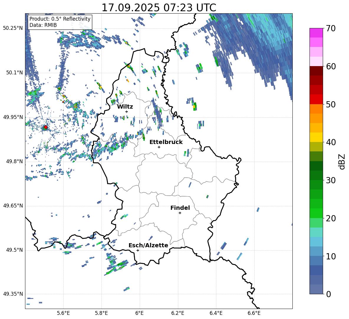Click the title 17.09.2025 07:23 UTC
349x319 pixels.
pyautogui.click(x=159, y=8)
